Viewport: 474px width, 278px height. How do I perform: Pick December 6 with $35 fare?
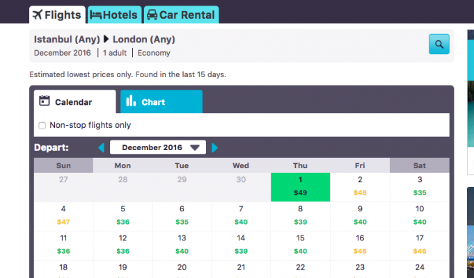[182, 215]
